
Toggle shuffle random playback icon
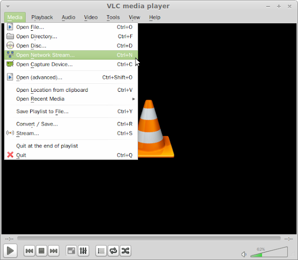point(126,251)
